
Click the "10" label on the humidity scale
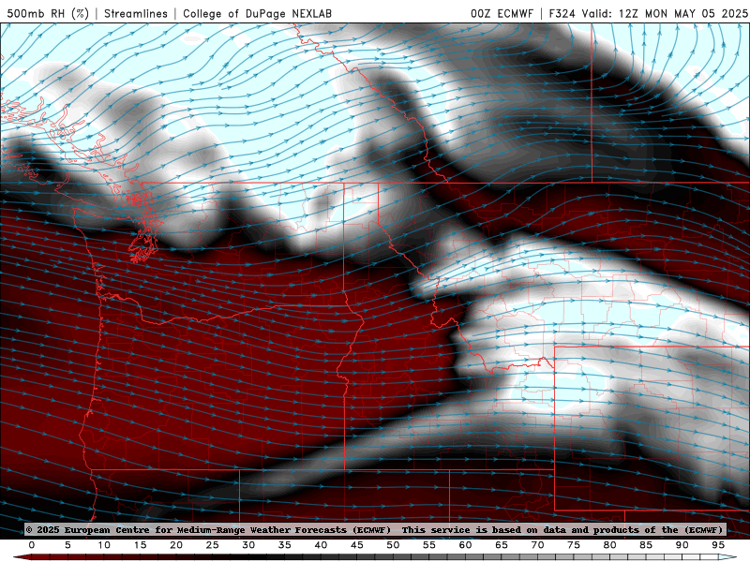pyautogui.click(x=104, y=545)
